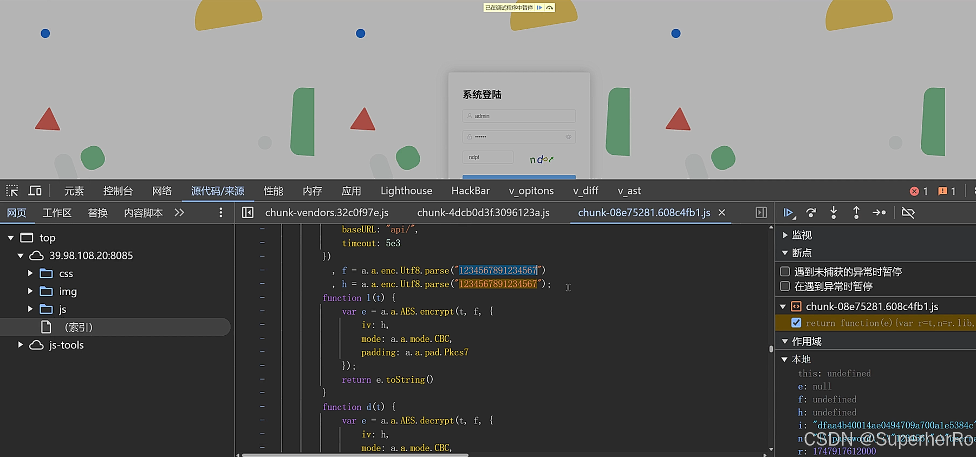This screenshot has width=976, height=457.
Task: Click the ndpt captcha input field
Action: [x=488, y=157]
